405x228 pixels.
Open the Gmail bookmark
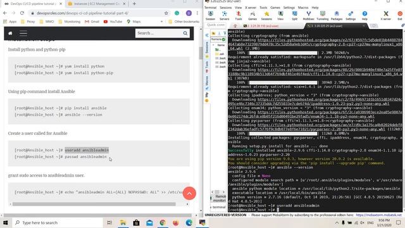pyautogui.click(x=92, y=22)
